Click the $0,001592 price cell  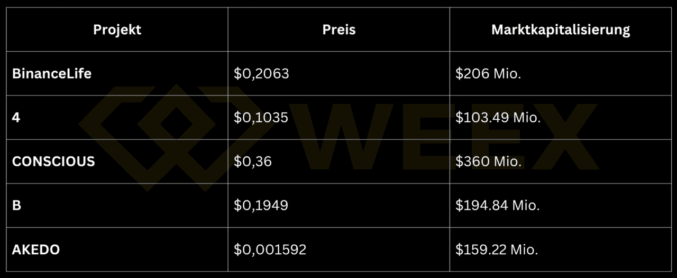270,249
